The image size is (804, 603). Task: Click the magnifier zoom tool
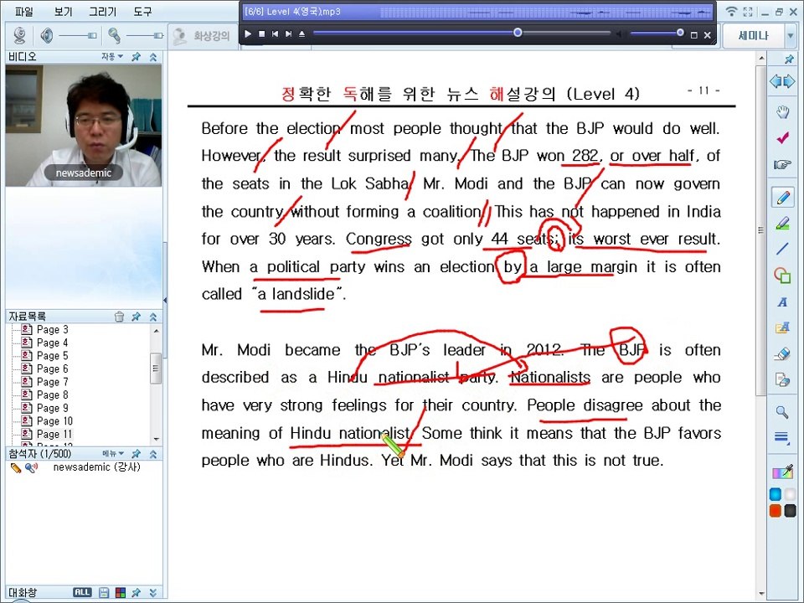[x=782, y=411]
